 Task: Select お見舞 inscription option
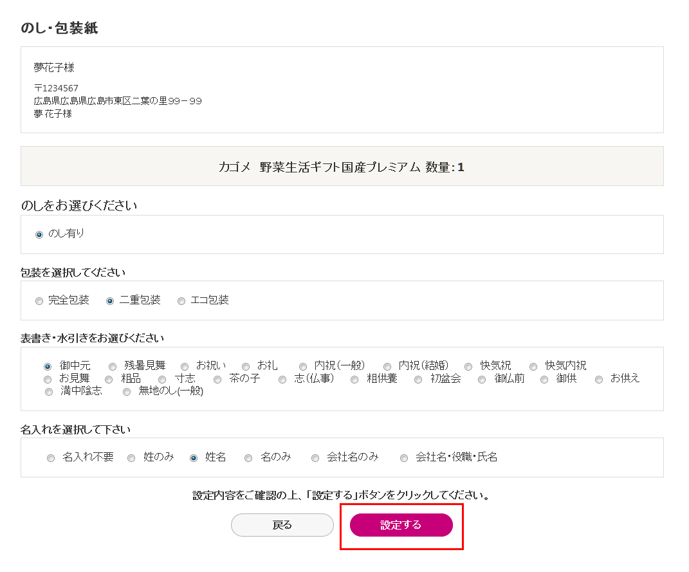click(48, 380)
